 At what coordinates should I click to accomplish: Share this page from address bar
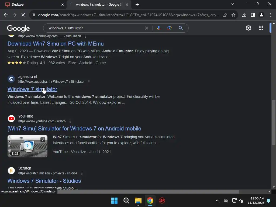(225, 15)
